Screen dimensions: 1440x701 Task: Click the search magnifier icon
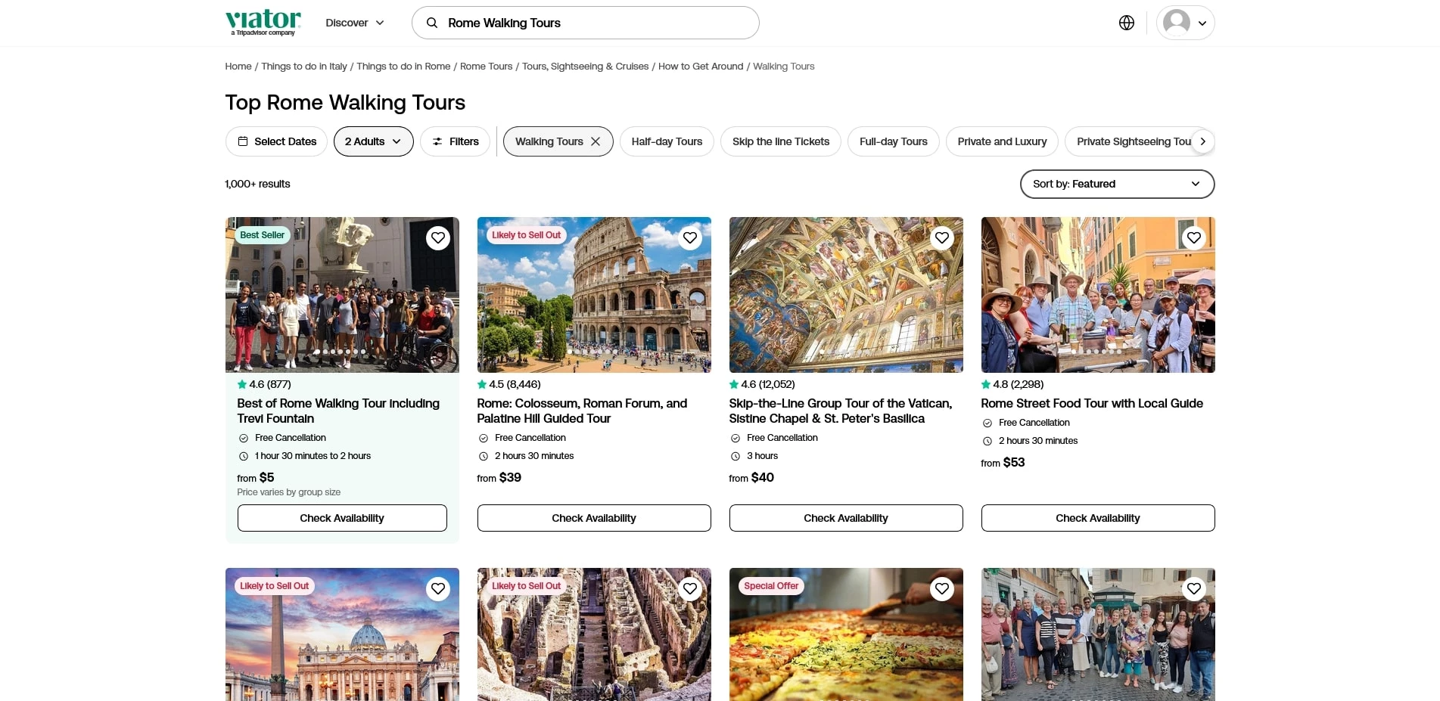coord(432,23)
